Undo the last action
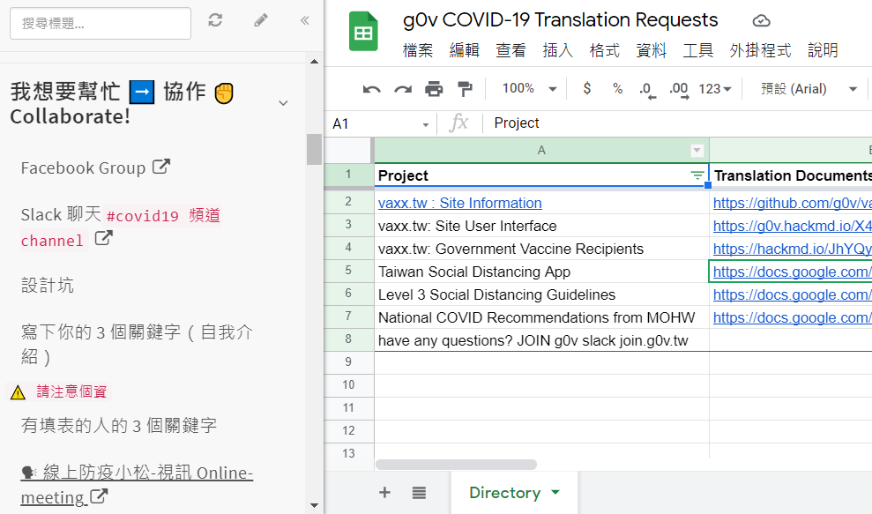The width and height of the screenshot is (872, 514). [371, 89]
